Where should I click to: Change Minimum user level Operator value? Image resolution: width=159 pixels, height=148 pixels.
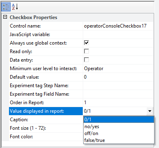(x=118, y=69)
